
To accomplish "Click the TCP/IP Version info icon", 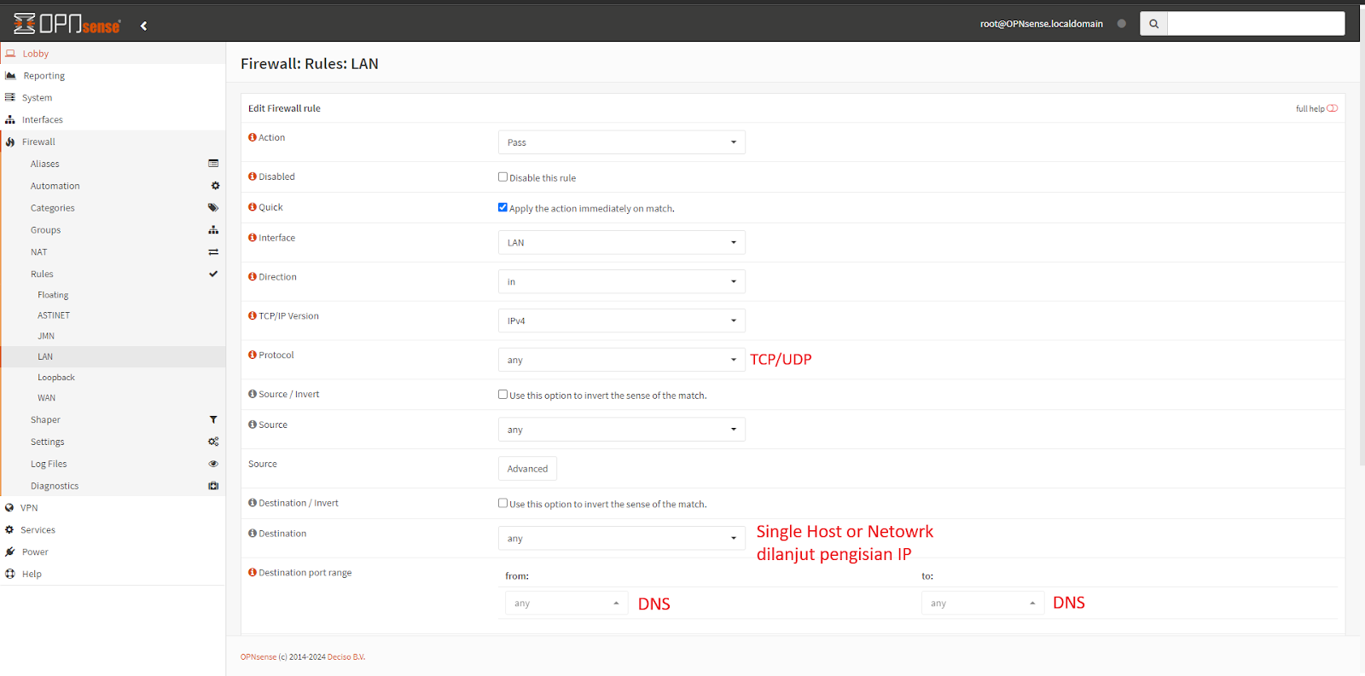I will 253,316.
